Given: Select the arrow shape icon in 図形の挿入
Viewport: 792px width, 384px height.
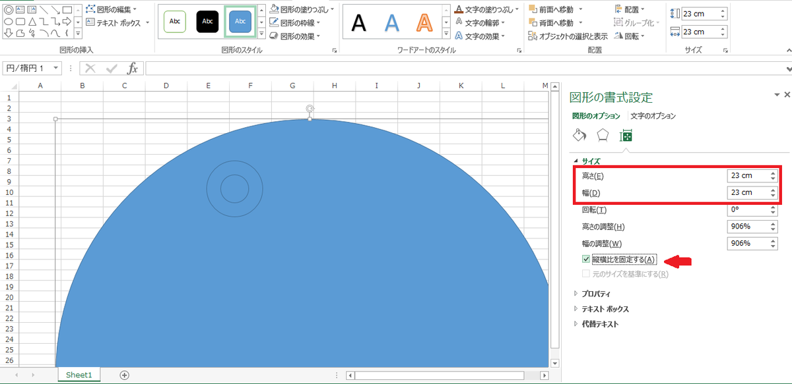Looking at the screenshot, I should (x=67, y=22).
